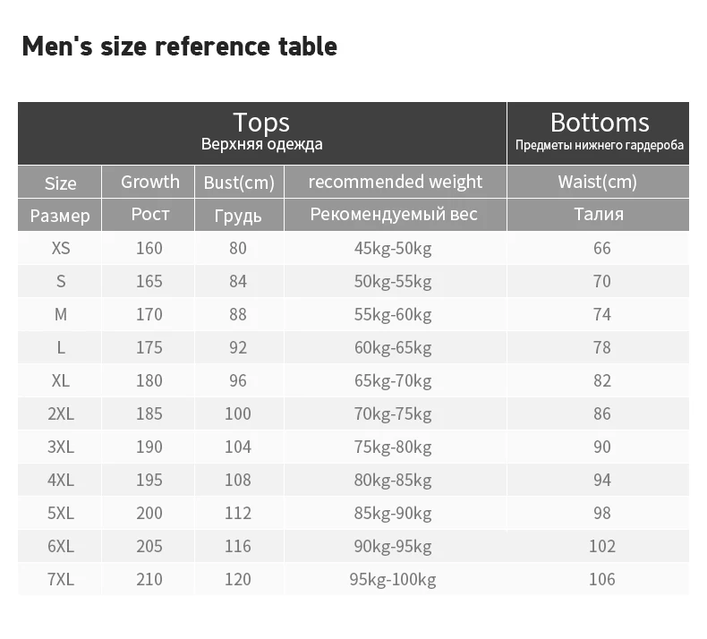Image resolution: width=707 pixels, height=639 pixels.
Task: Click the Waist(cm) column header
Action: (x=599, y=183)
